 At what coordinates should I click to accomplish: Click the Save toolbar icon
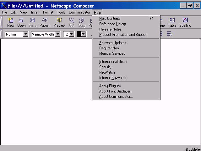tap(33, 22)
